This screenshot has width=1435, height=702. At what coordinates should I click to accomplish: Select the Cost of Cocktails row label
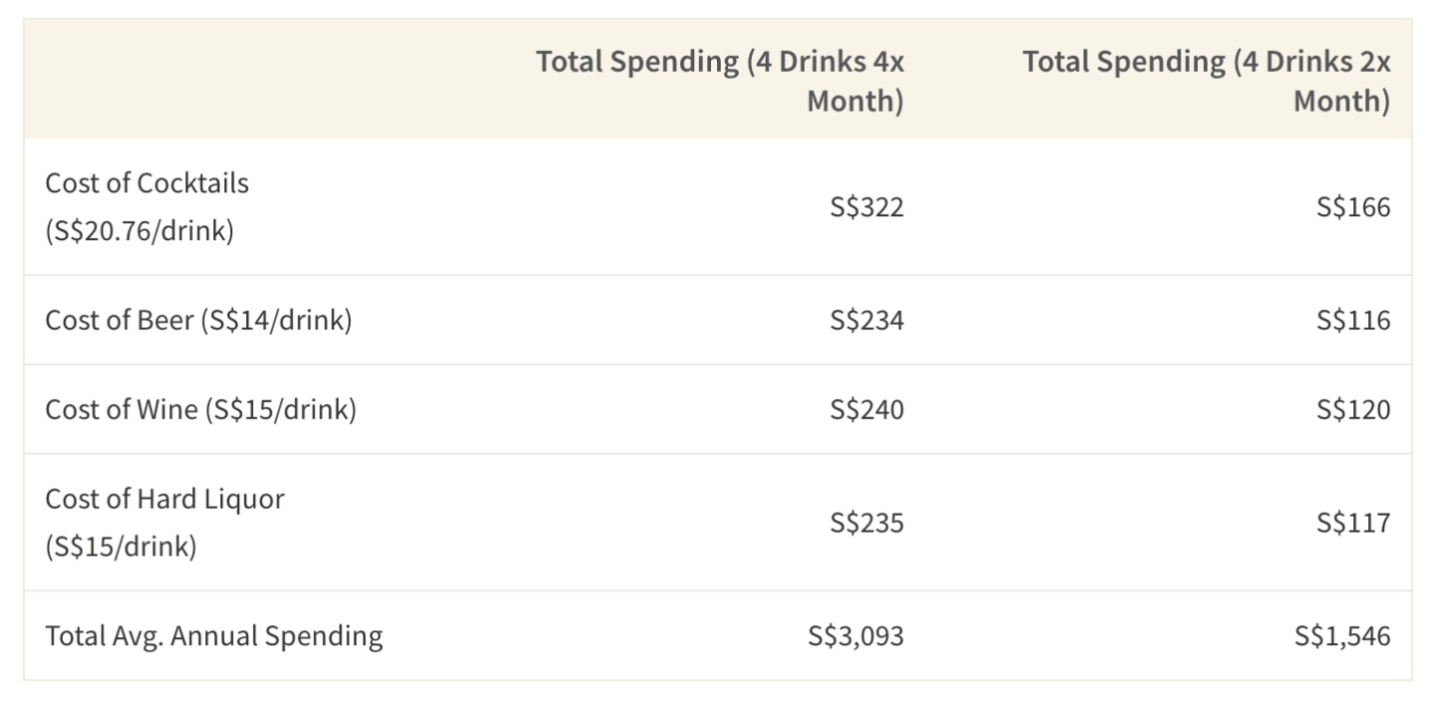pos(147,183)
